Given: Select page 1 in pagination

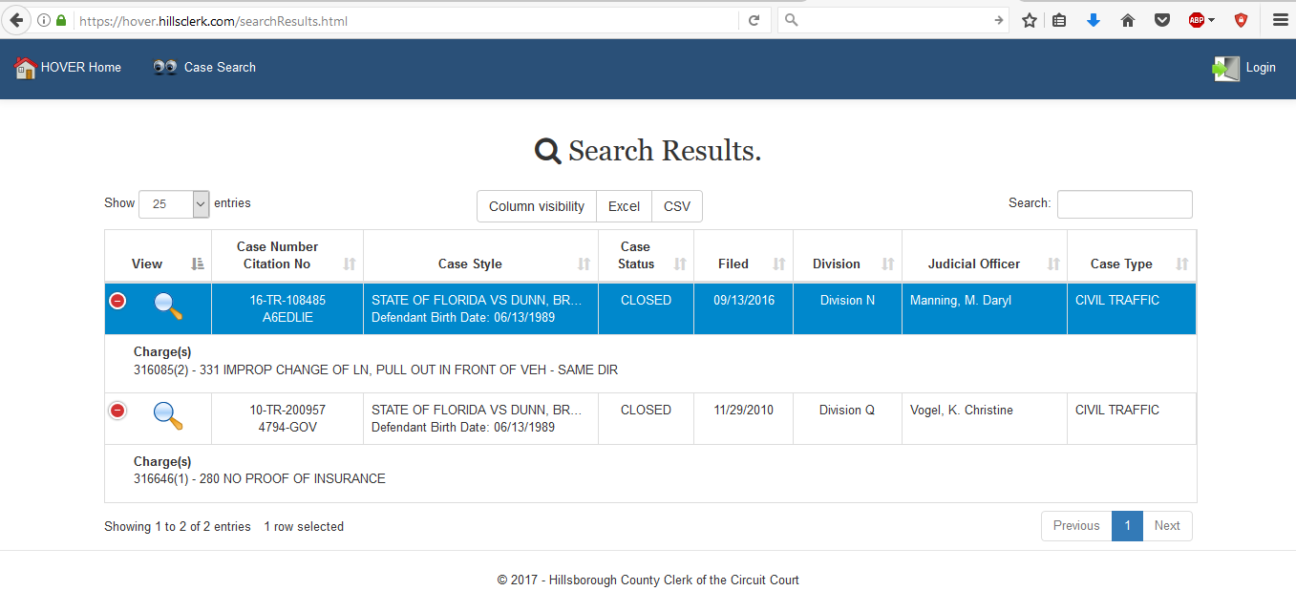Looking at the screenshot, I should 1127,526.
